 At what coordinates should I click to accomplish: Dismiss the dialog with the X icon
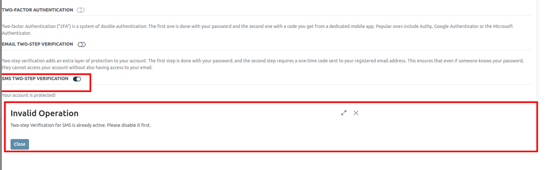click(x=356, y=113)
